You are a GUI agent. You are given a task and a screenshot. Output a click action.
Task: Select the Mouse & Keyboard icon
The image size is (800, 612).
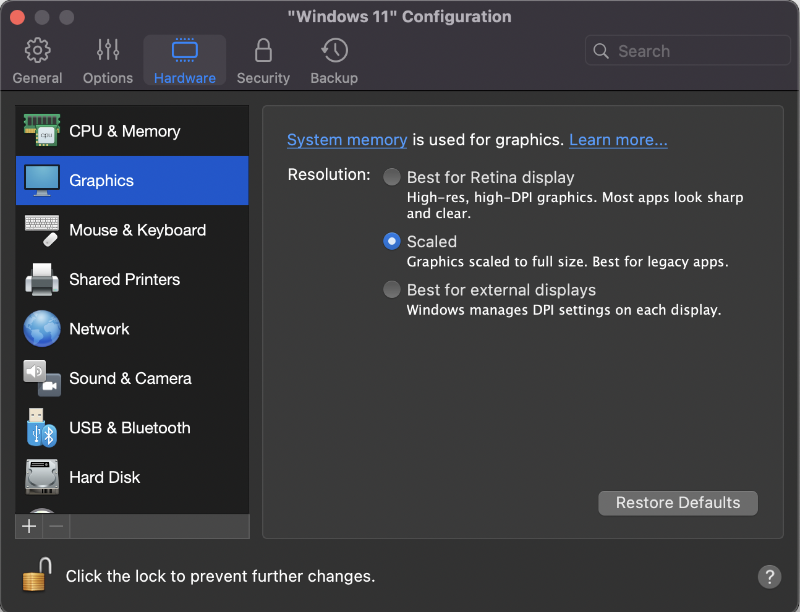pyautogui.click(x=42, y=230)
